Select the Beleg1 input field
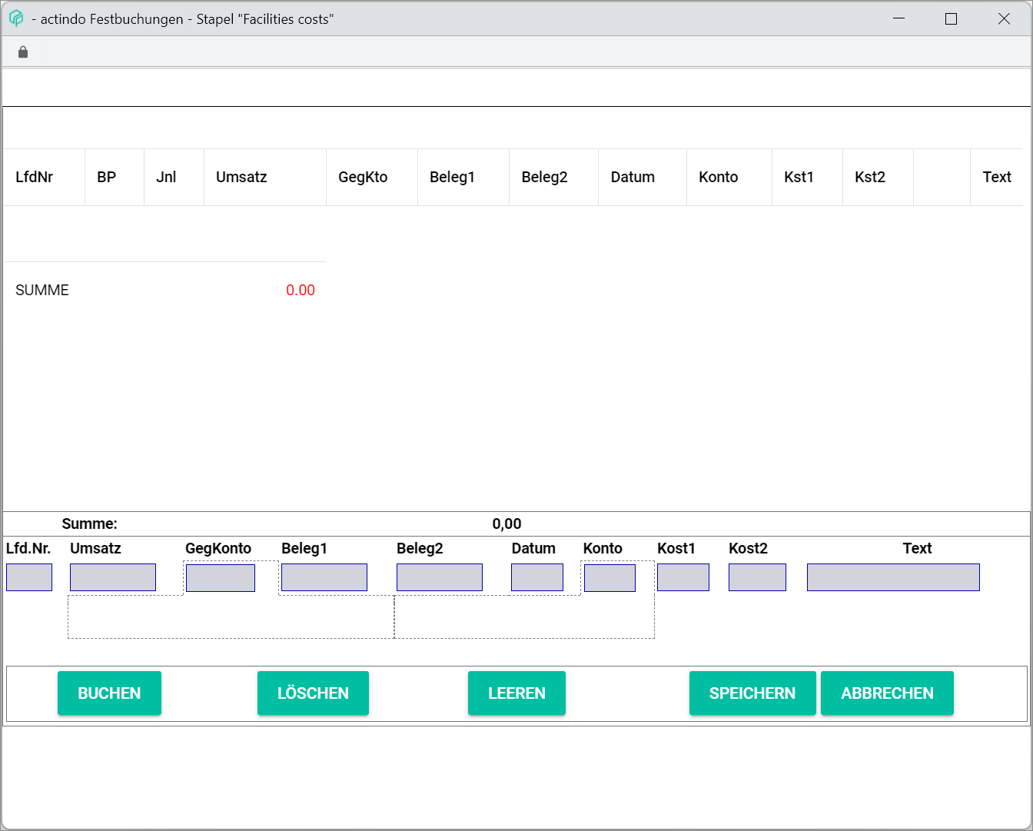 pyautogui.click(x=324, y=577)
